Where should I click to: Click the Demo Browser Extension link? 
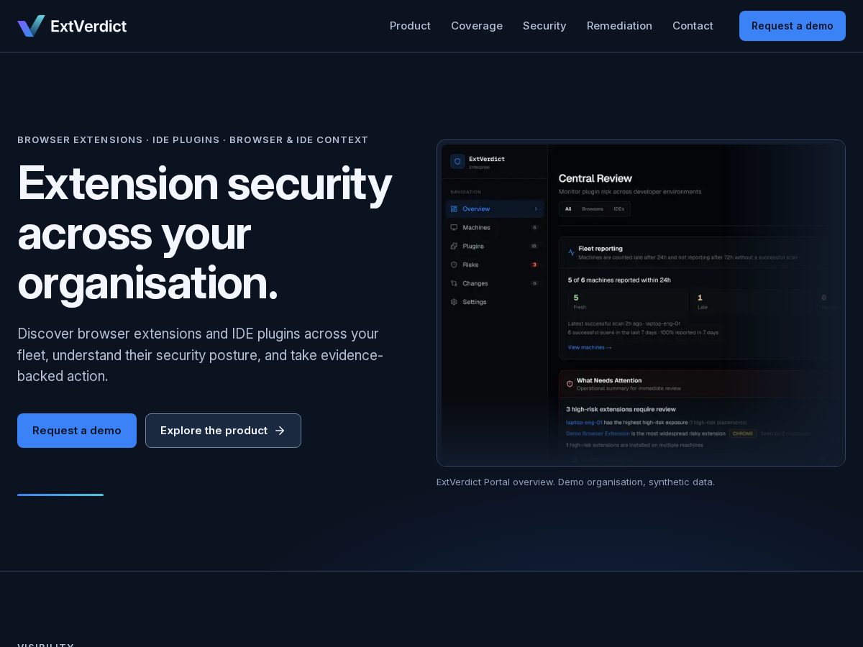click(598, 433)
